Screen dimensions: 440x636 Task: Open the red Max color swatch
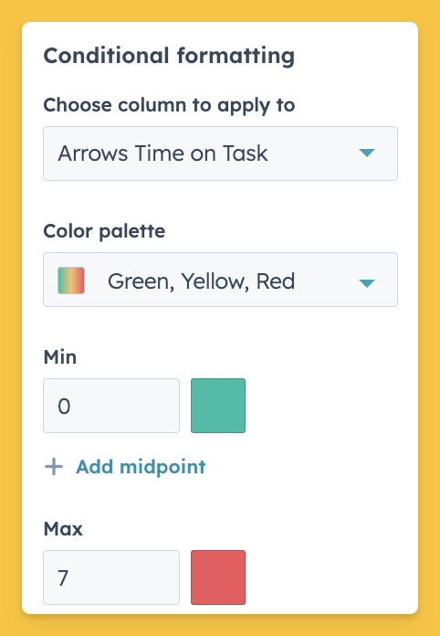click(218, 578)
